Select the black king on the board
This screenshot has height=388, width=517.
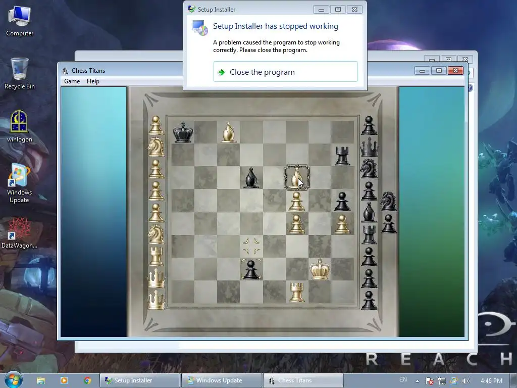coord(183,132)
